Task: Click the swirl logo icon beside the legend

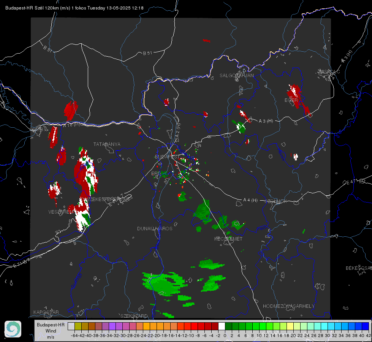Action: coord(13,329)
